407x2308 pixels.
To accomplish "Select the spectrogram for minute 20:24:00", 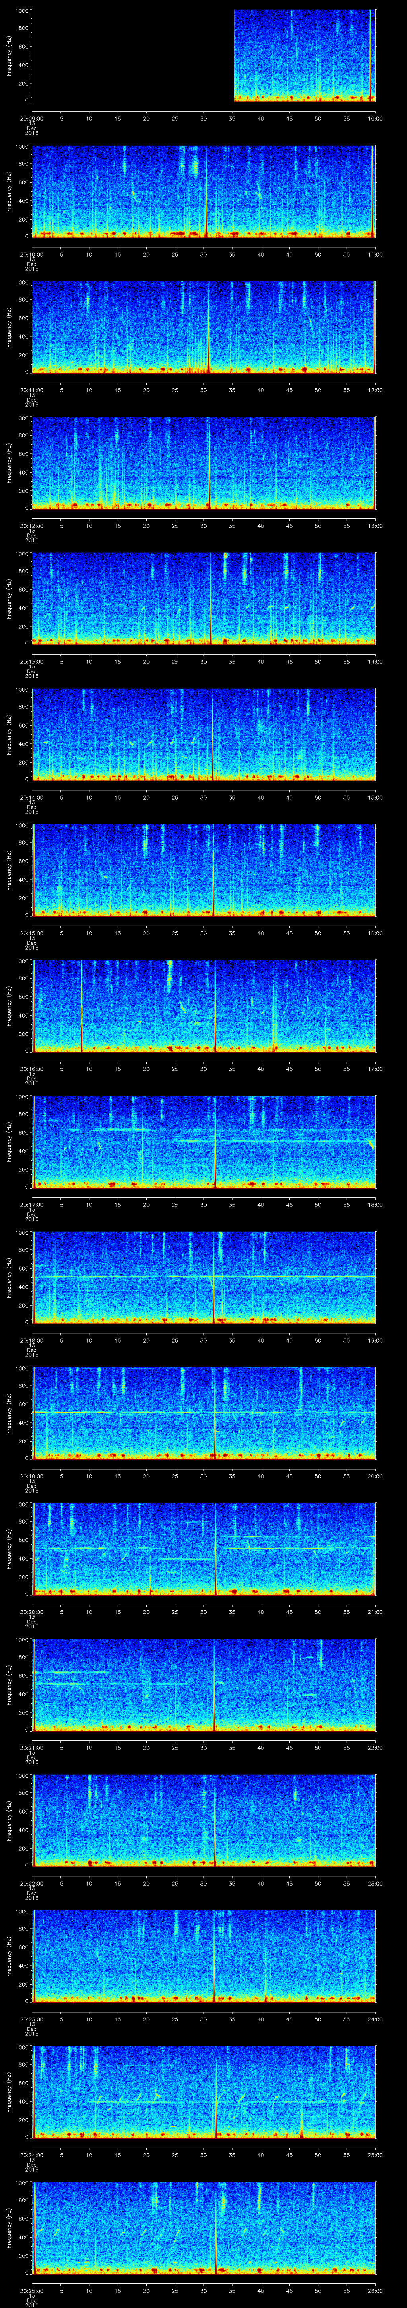I will [204, 2091].
